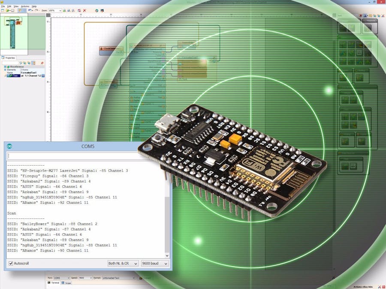This screenshot has height=289, width=386.
Task: Open an existing project from the toolbar
Action: (7, 10)
